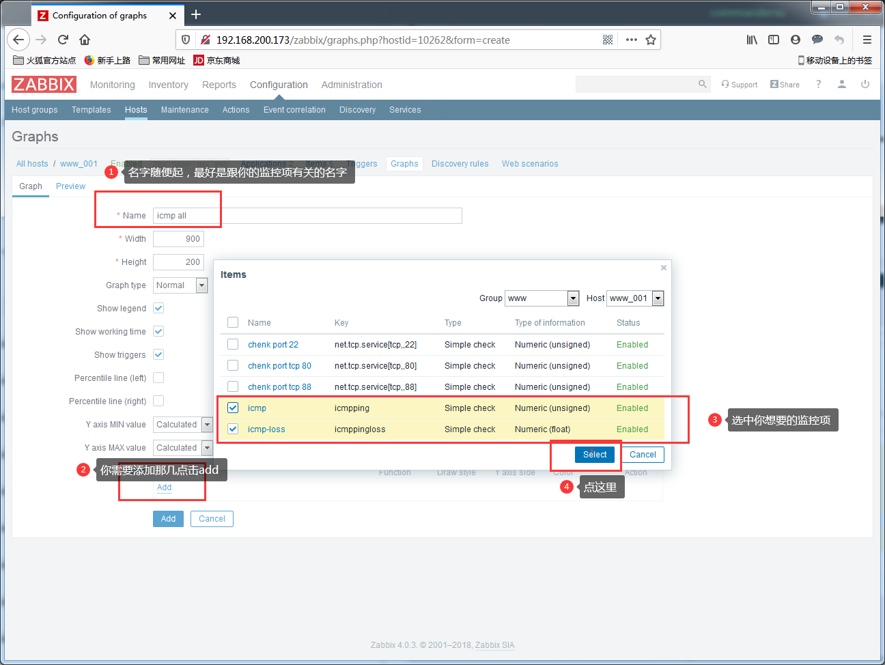This screenshot has height=665, width=885.
Task: Open the new tab plus button
Action: [196, 14]
